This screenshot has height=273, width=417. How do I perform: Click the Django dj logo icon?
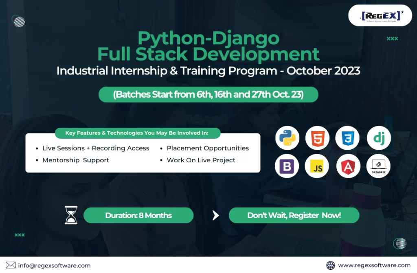379,138
